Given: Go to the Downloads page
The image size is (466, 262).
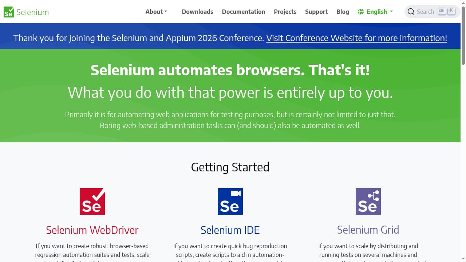Looking at the screenshot, I should (198, 12).
